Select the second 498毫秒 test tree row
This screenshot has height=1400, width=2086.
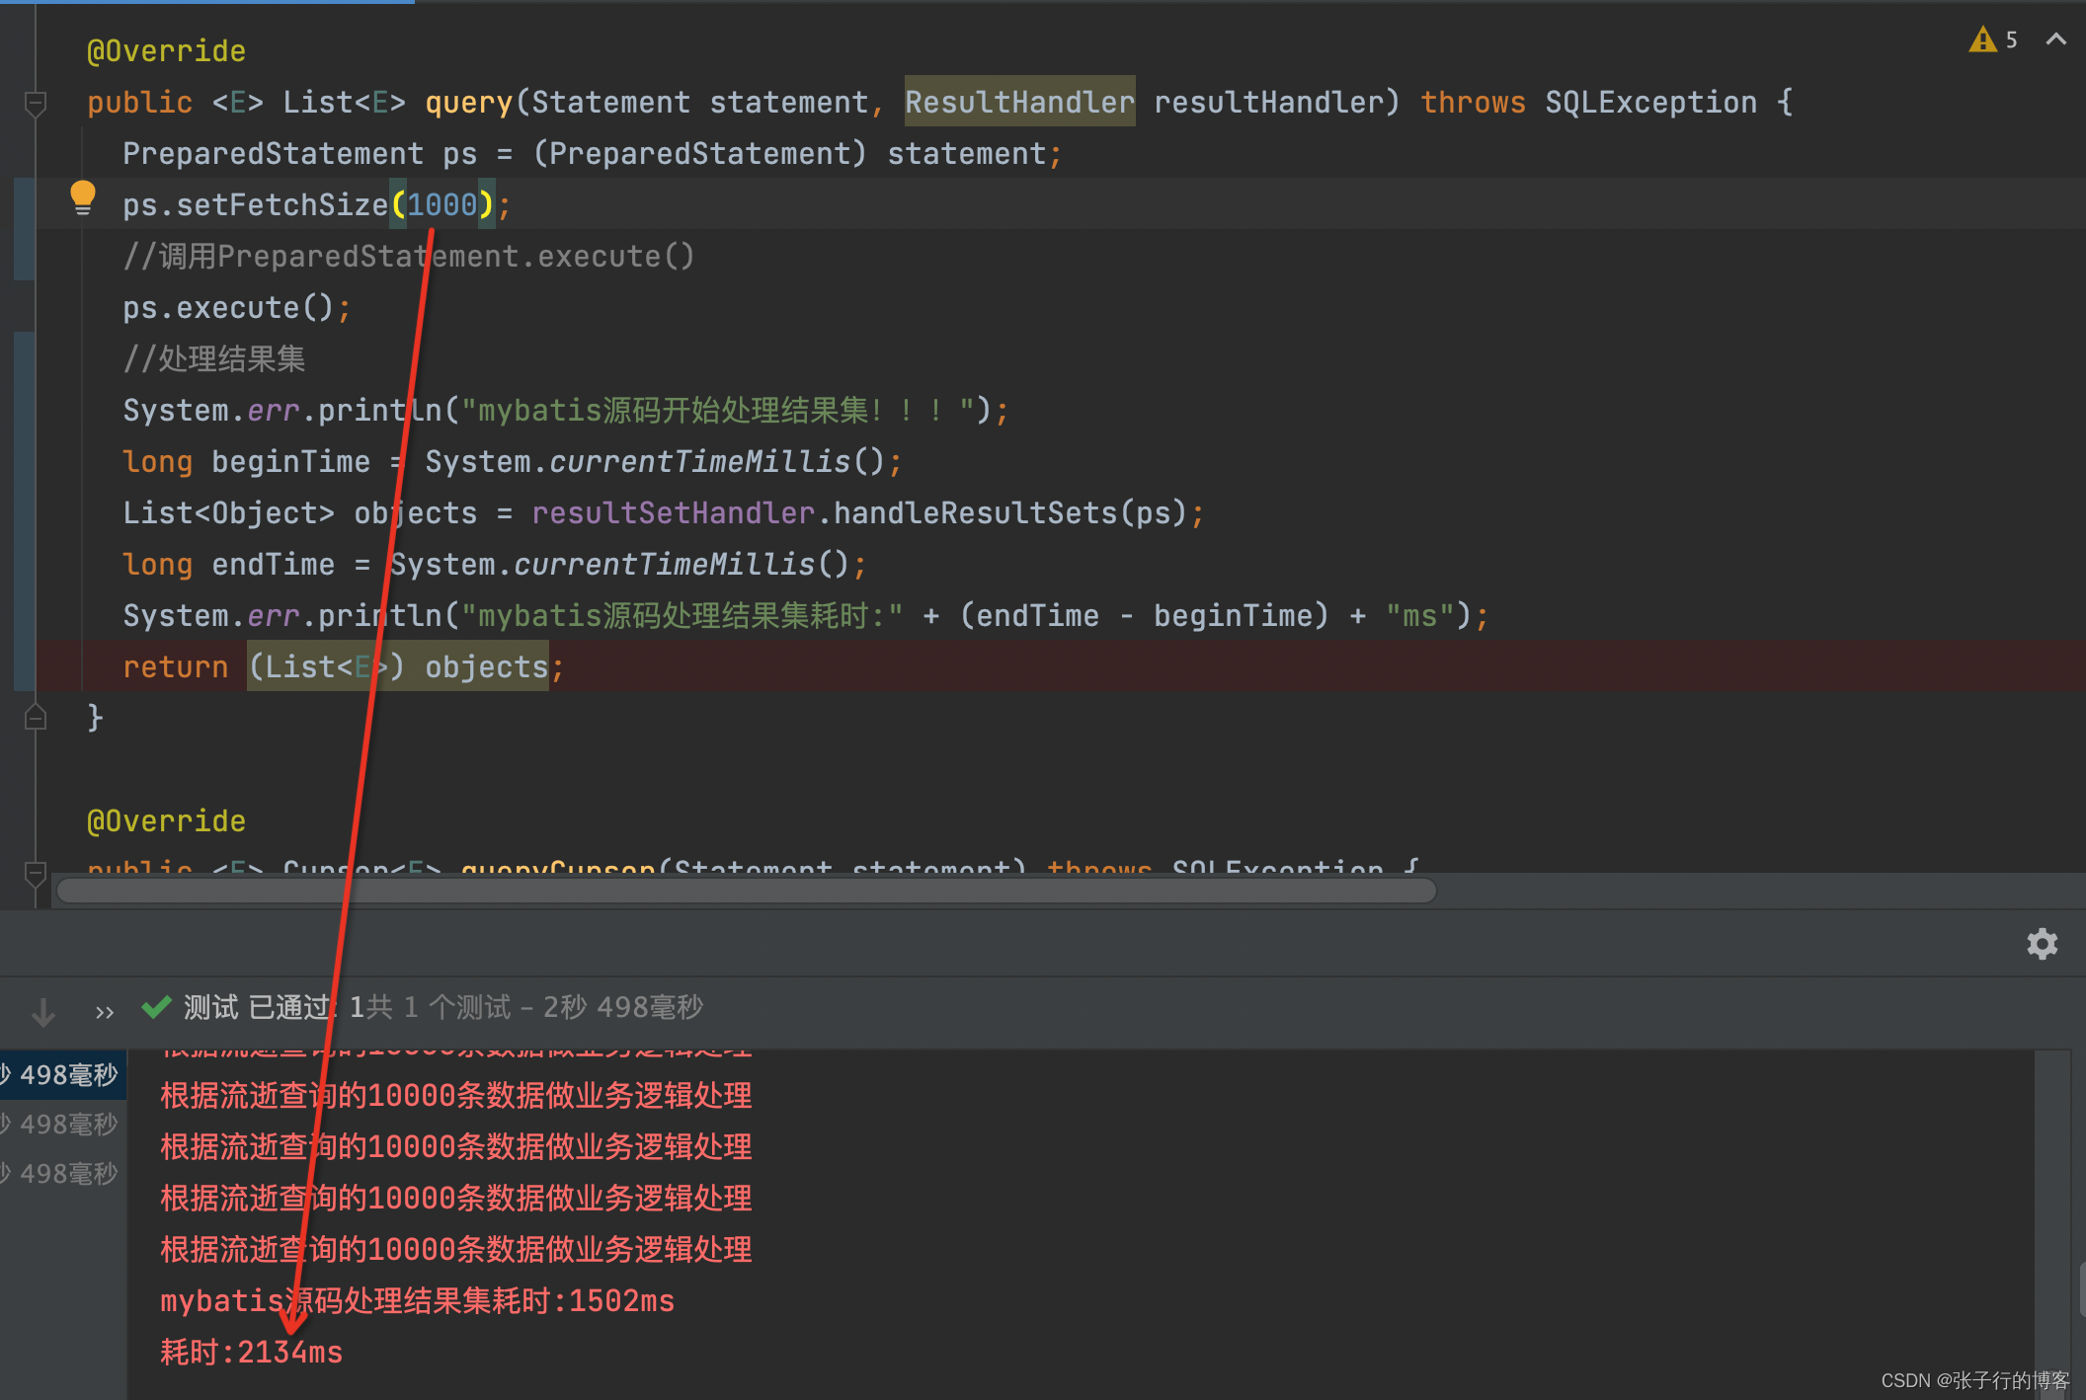pos(63,1124)
